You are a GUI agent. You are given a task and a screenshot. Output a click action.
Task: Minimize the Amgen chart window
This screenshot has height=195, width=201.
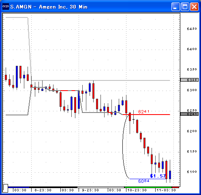click(175, 6)
